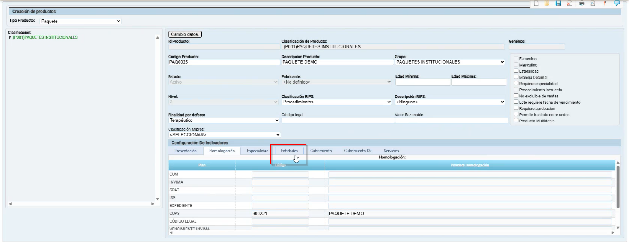Click the Edad Mínima field

click(423, 82)
